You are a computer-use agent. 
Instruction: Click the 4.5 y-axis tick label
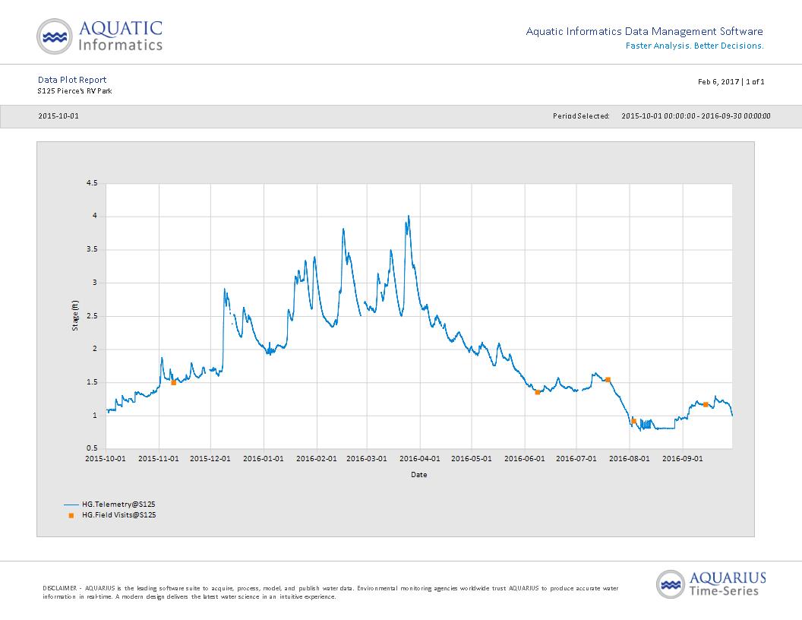92,183
